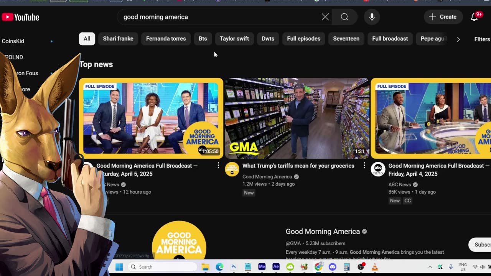Click the Good Morning America channel name heading
Image resolution: width=491 pixels, height=276 pixels.
[323, 232]
